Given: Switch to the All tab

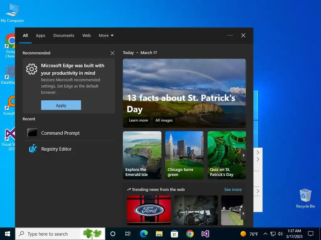Looking at the screenshot, I should [25, 36].
